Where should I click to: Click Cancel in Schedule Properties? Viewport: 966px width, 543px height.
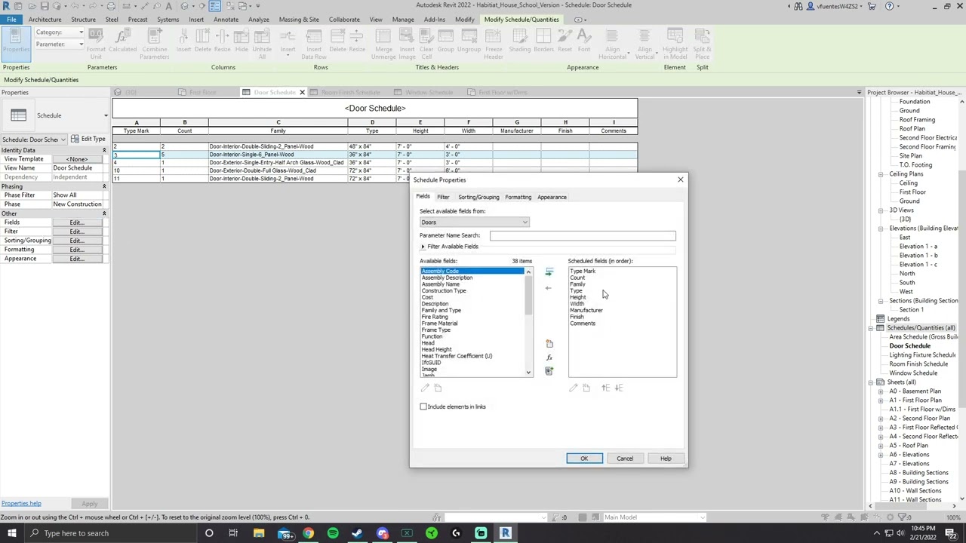625,459
